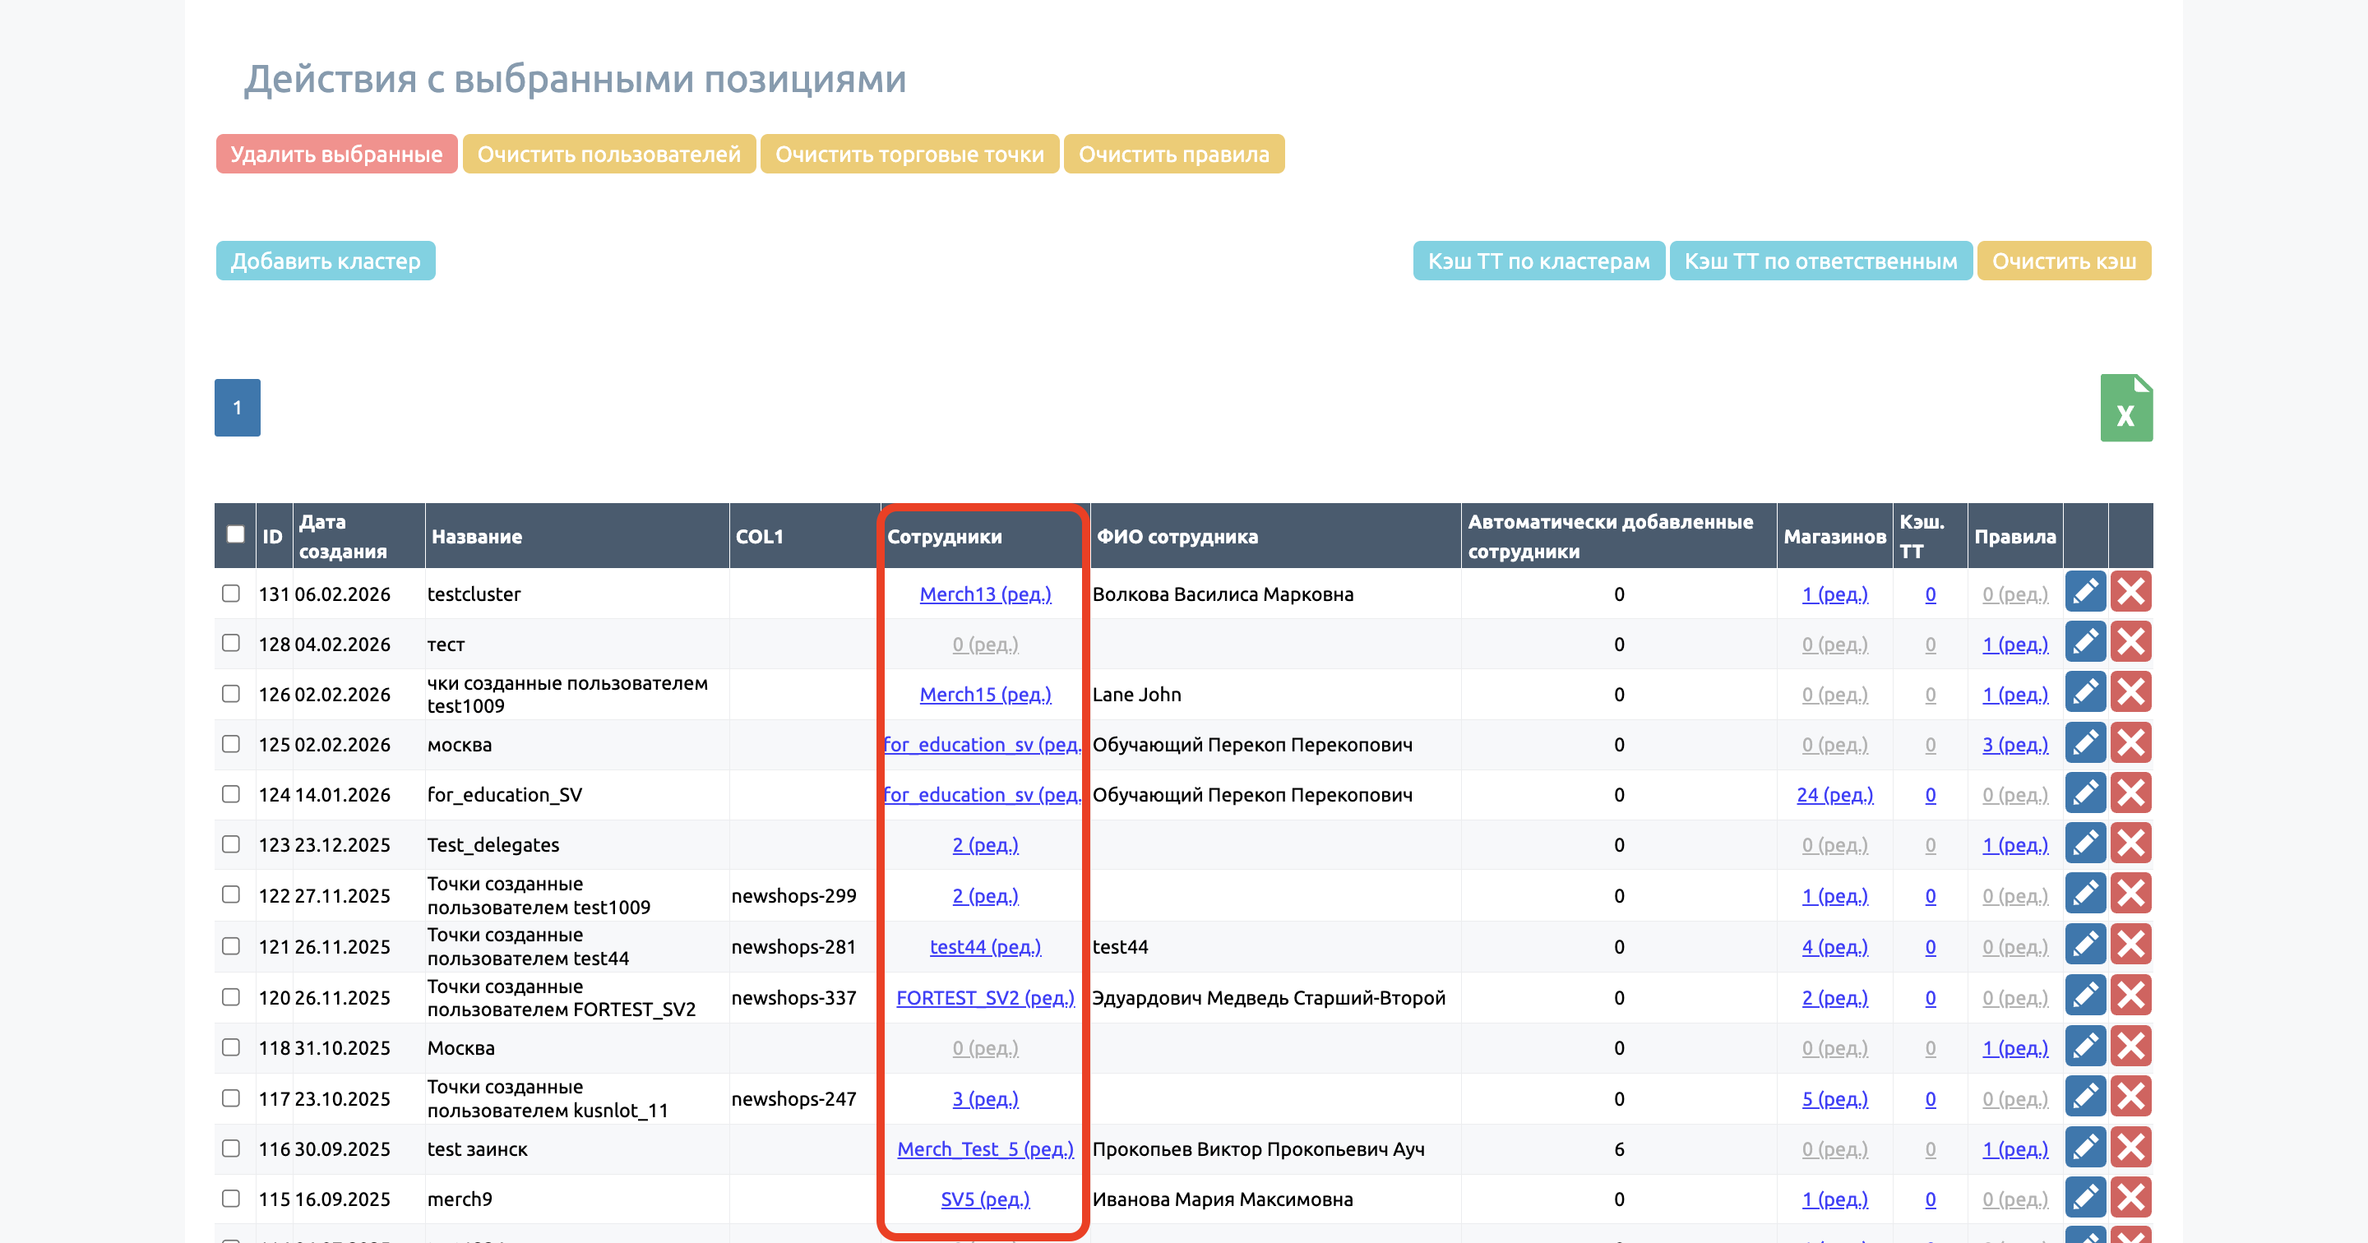
Task: Toggle the select-all checkbox in table header
Action: (x=235, y=534)
